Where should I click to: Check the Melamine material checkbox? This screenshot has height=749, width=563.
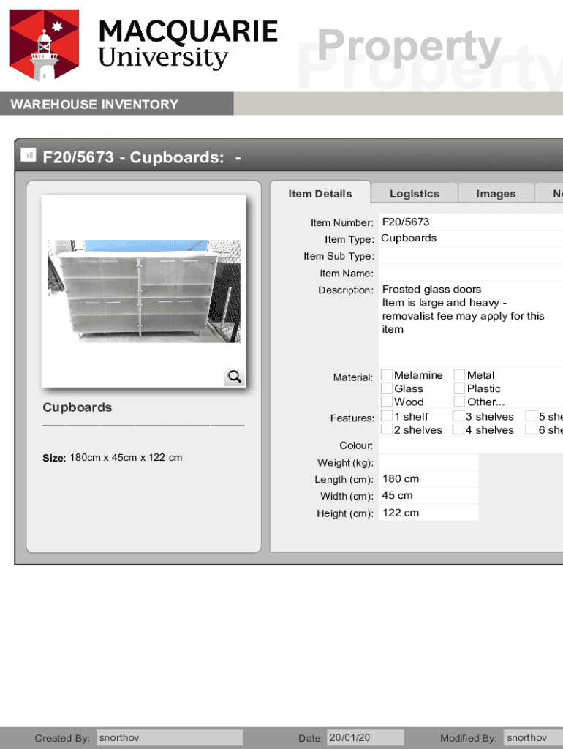click(x=386, y=375)
